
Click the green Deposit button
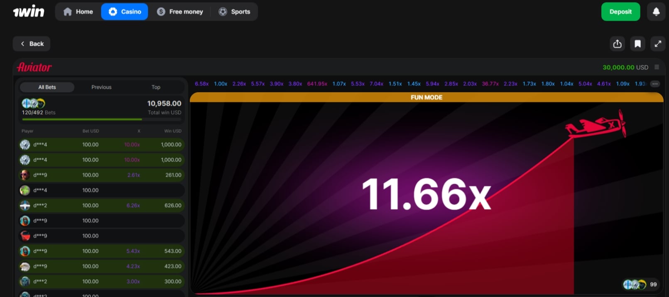coord(620,12)
